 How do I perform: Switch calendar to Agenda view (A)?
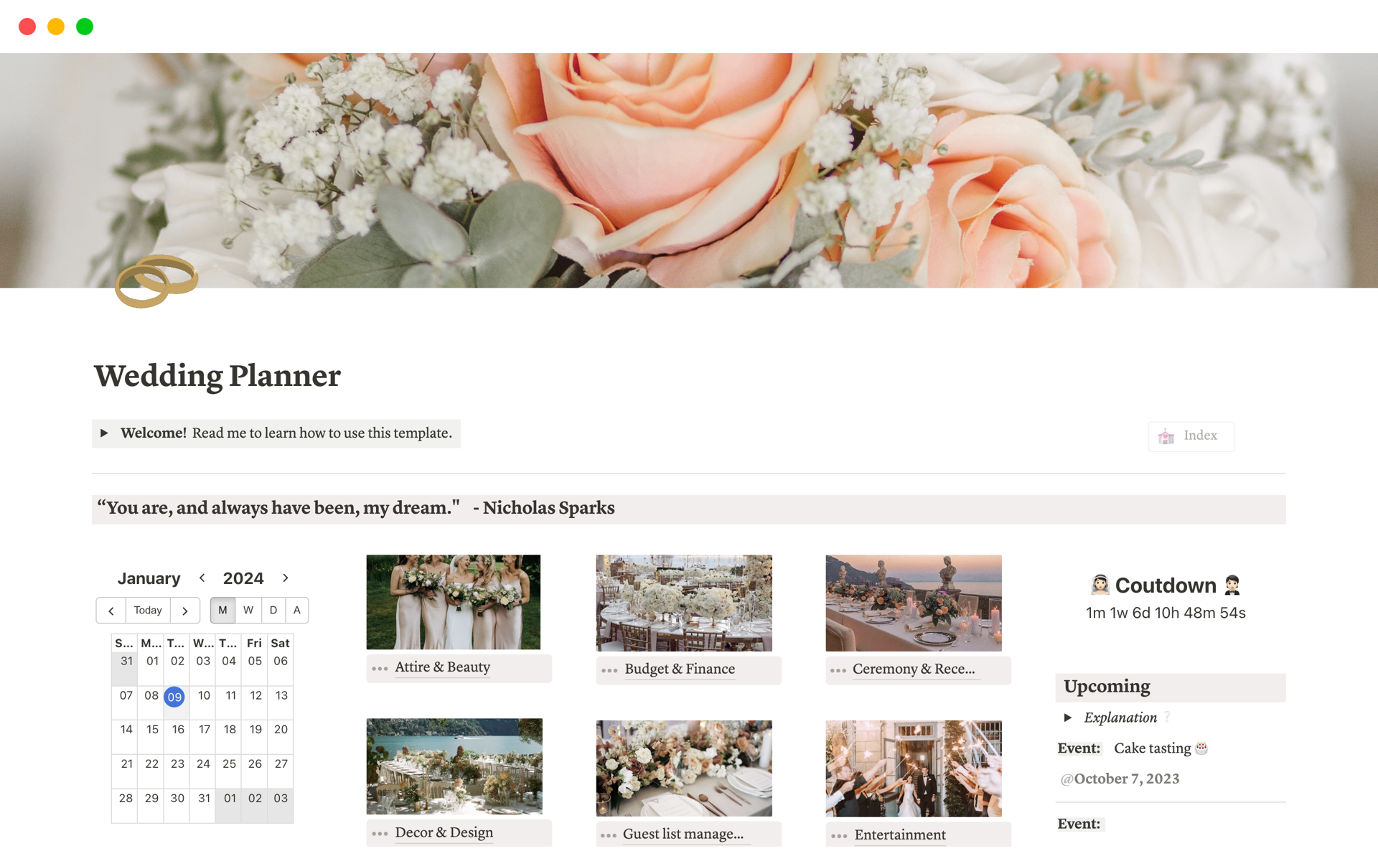[297, 610]
